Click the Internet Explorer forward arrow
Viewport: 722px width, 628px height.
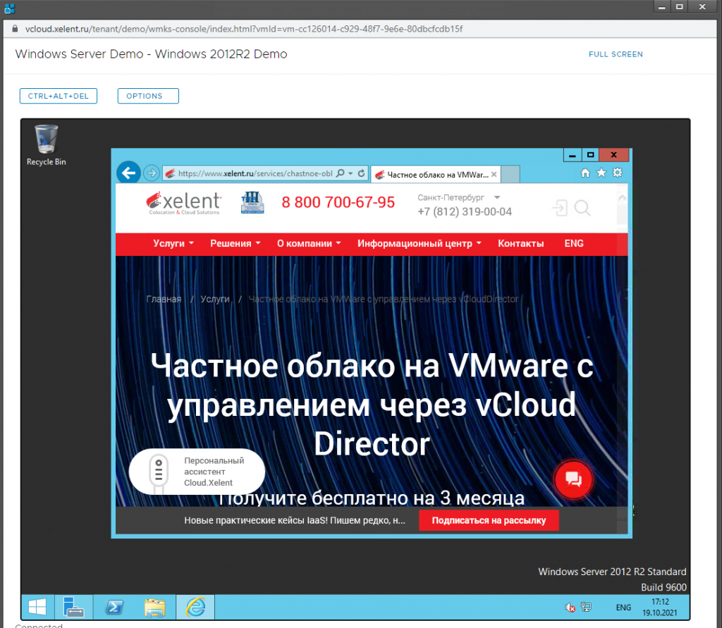(x=151, y=173)
